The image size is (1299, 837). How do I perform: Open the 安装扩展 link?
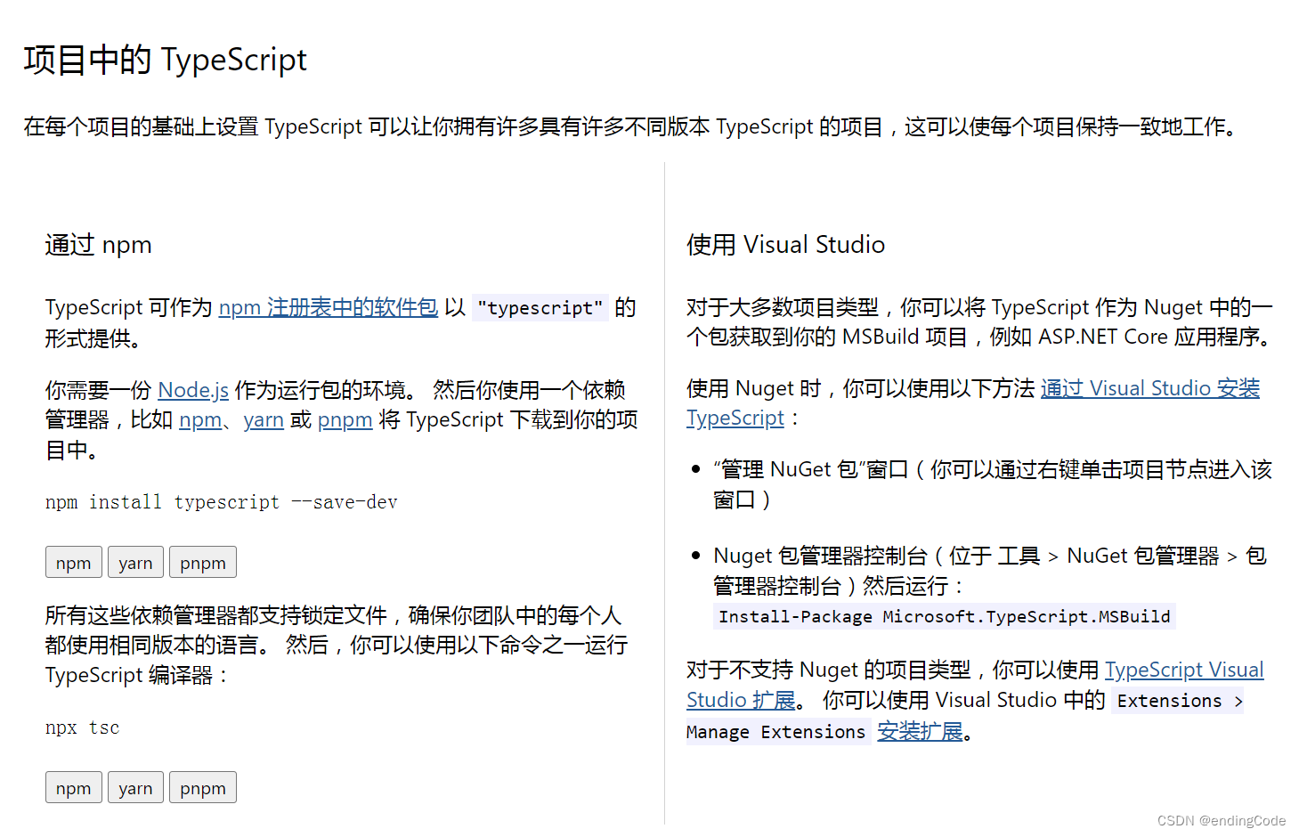click(921, 732)
